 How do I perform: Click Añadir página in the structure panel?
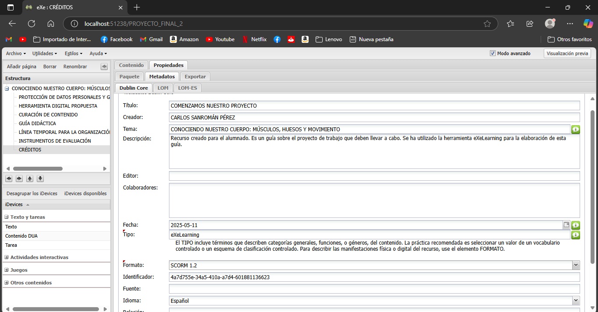(x=21, y=67)
